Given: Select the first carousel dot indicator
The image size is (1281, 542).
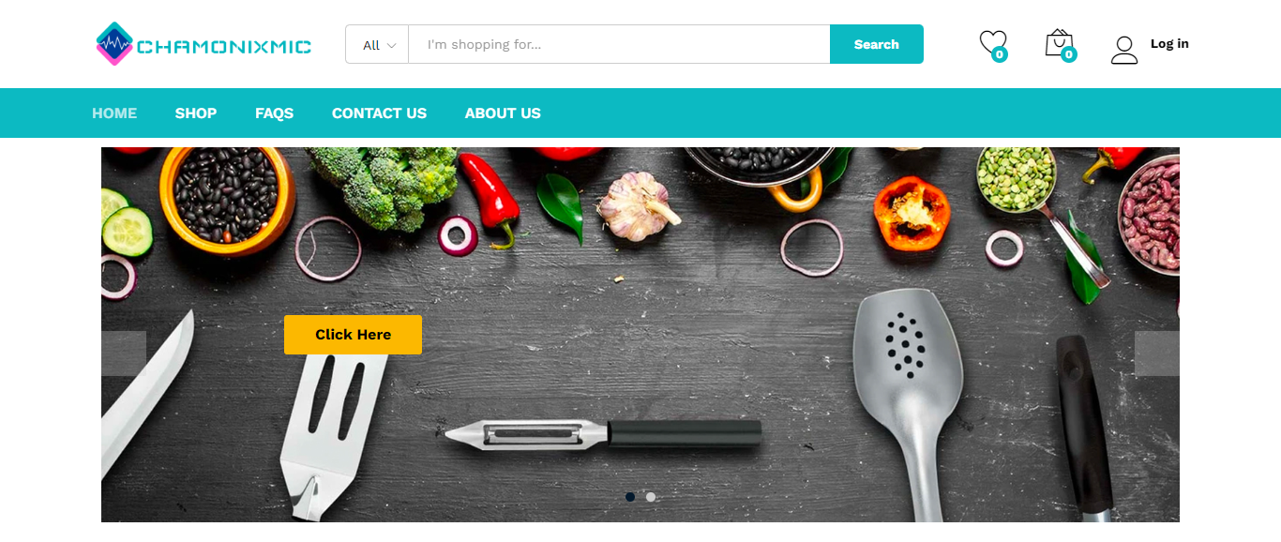Looking at the screenshot, I should pyautogui.click(x=630, y=497).
